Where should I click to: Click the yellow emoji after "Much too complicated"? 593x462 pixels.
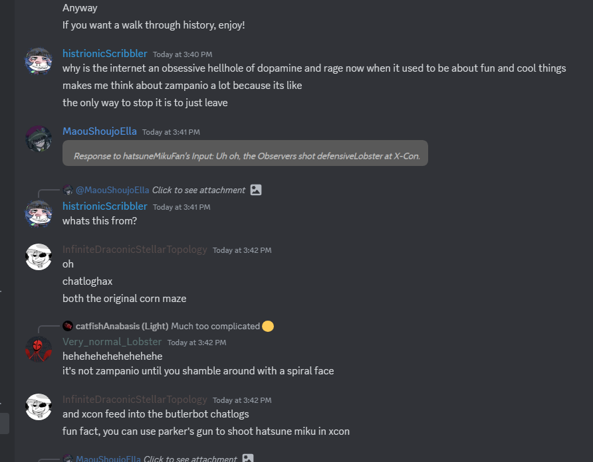268,326
